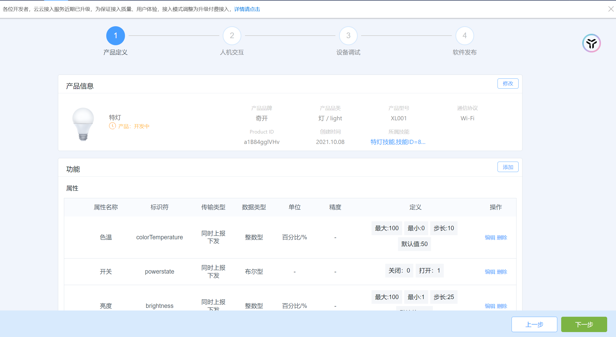Edit the 开关 powerstate row
Image resolution: width=616 pixels, height=337 pixels.
pos(490,272)
